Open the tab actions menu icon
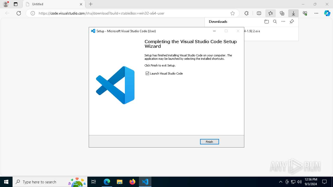 (x=16, y=4)
